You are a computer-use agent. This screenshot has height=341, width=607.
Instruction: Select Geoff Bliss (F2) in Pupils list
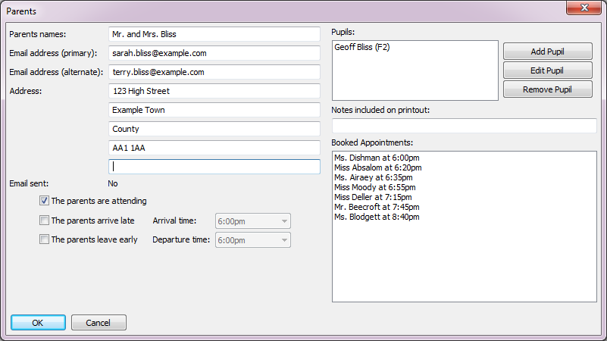[362, 47]
